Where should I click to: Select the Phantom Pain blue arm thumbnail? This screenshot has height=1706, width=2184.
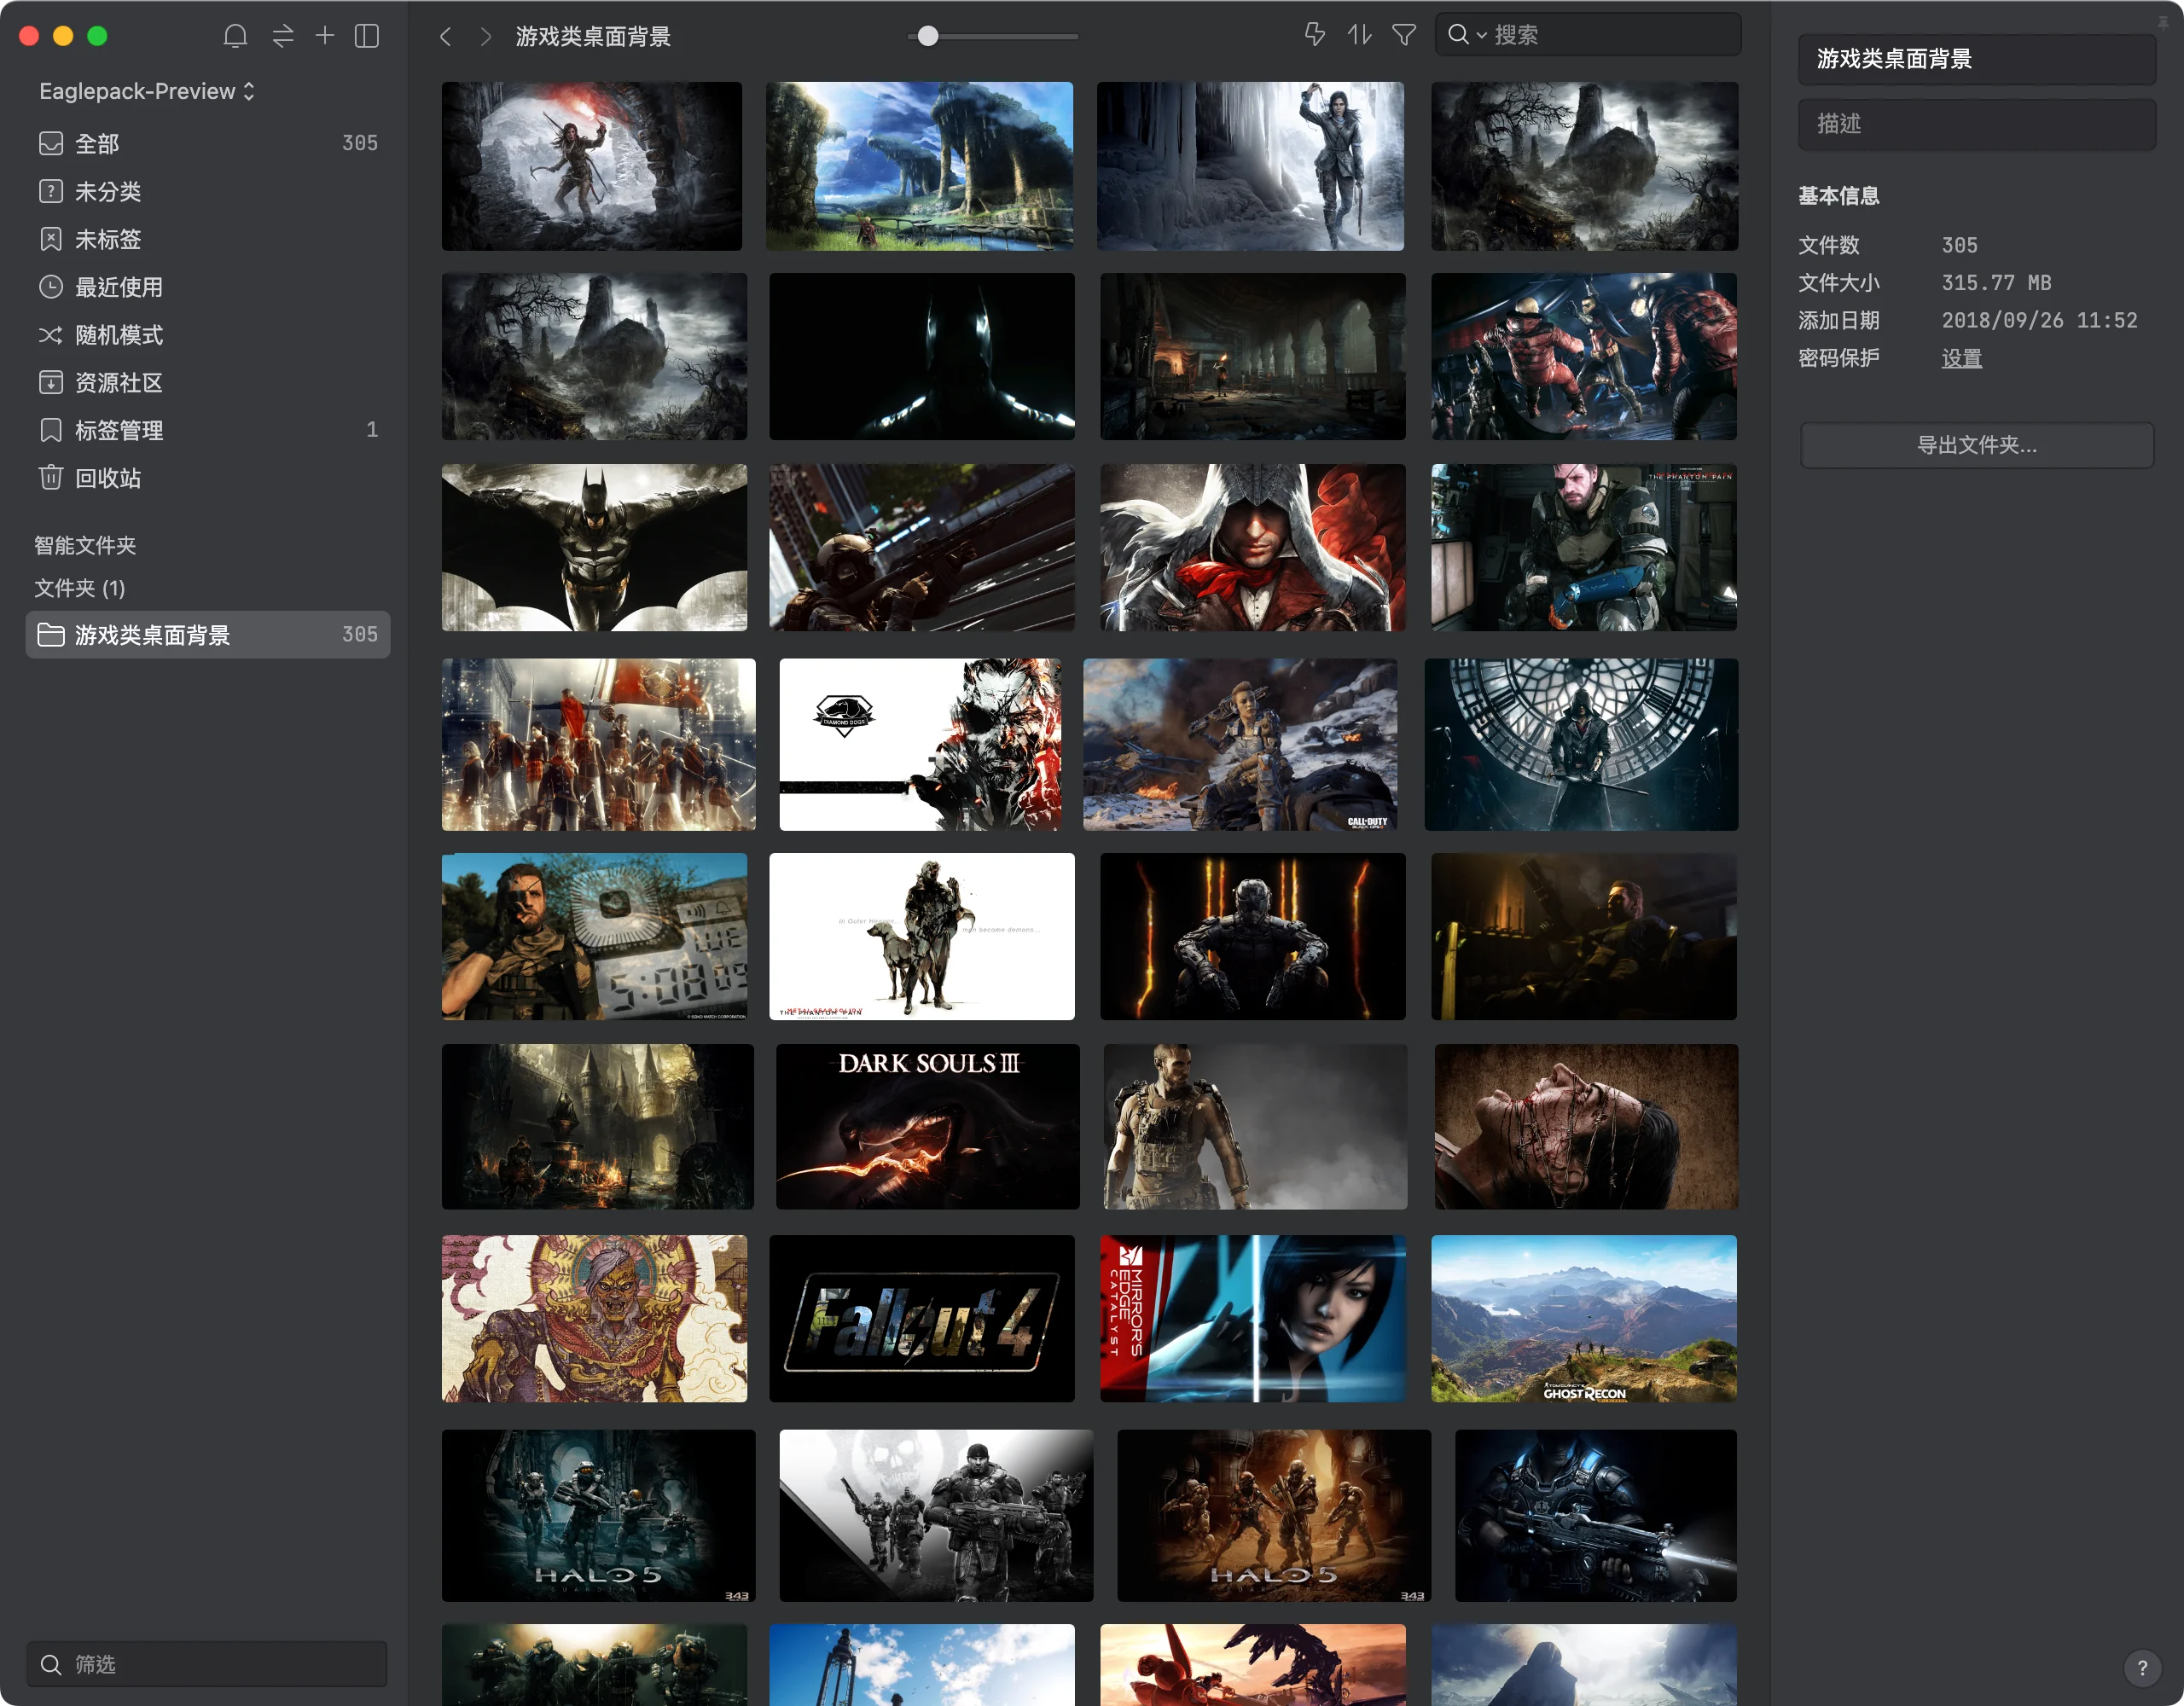1584,547
